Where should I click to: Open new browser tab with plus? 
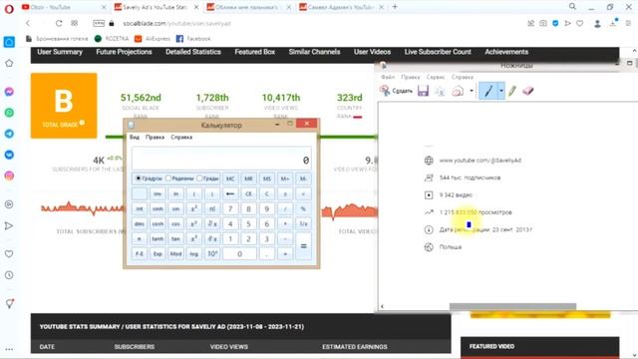click(x=395, y=7)
